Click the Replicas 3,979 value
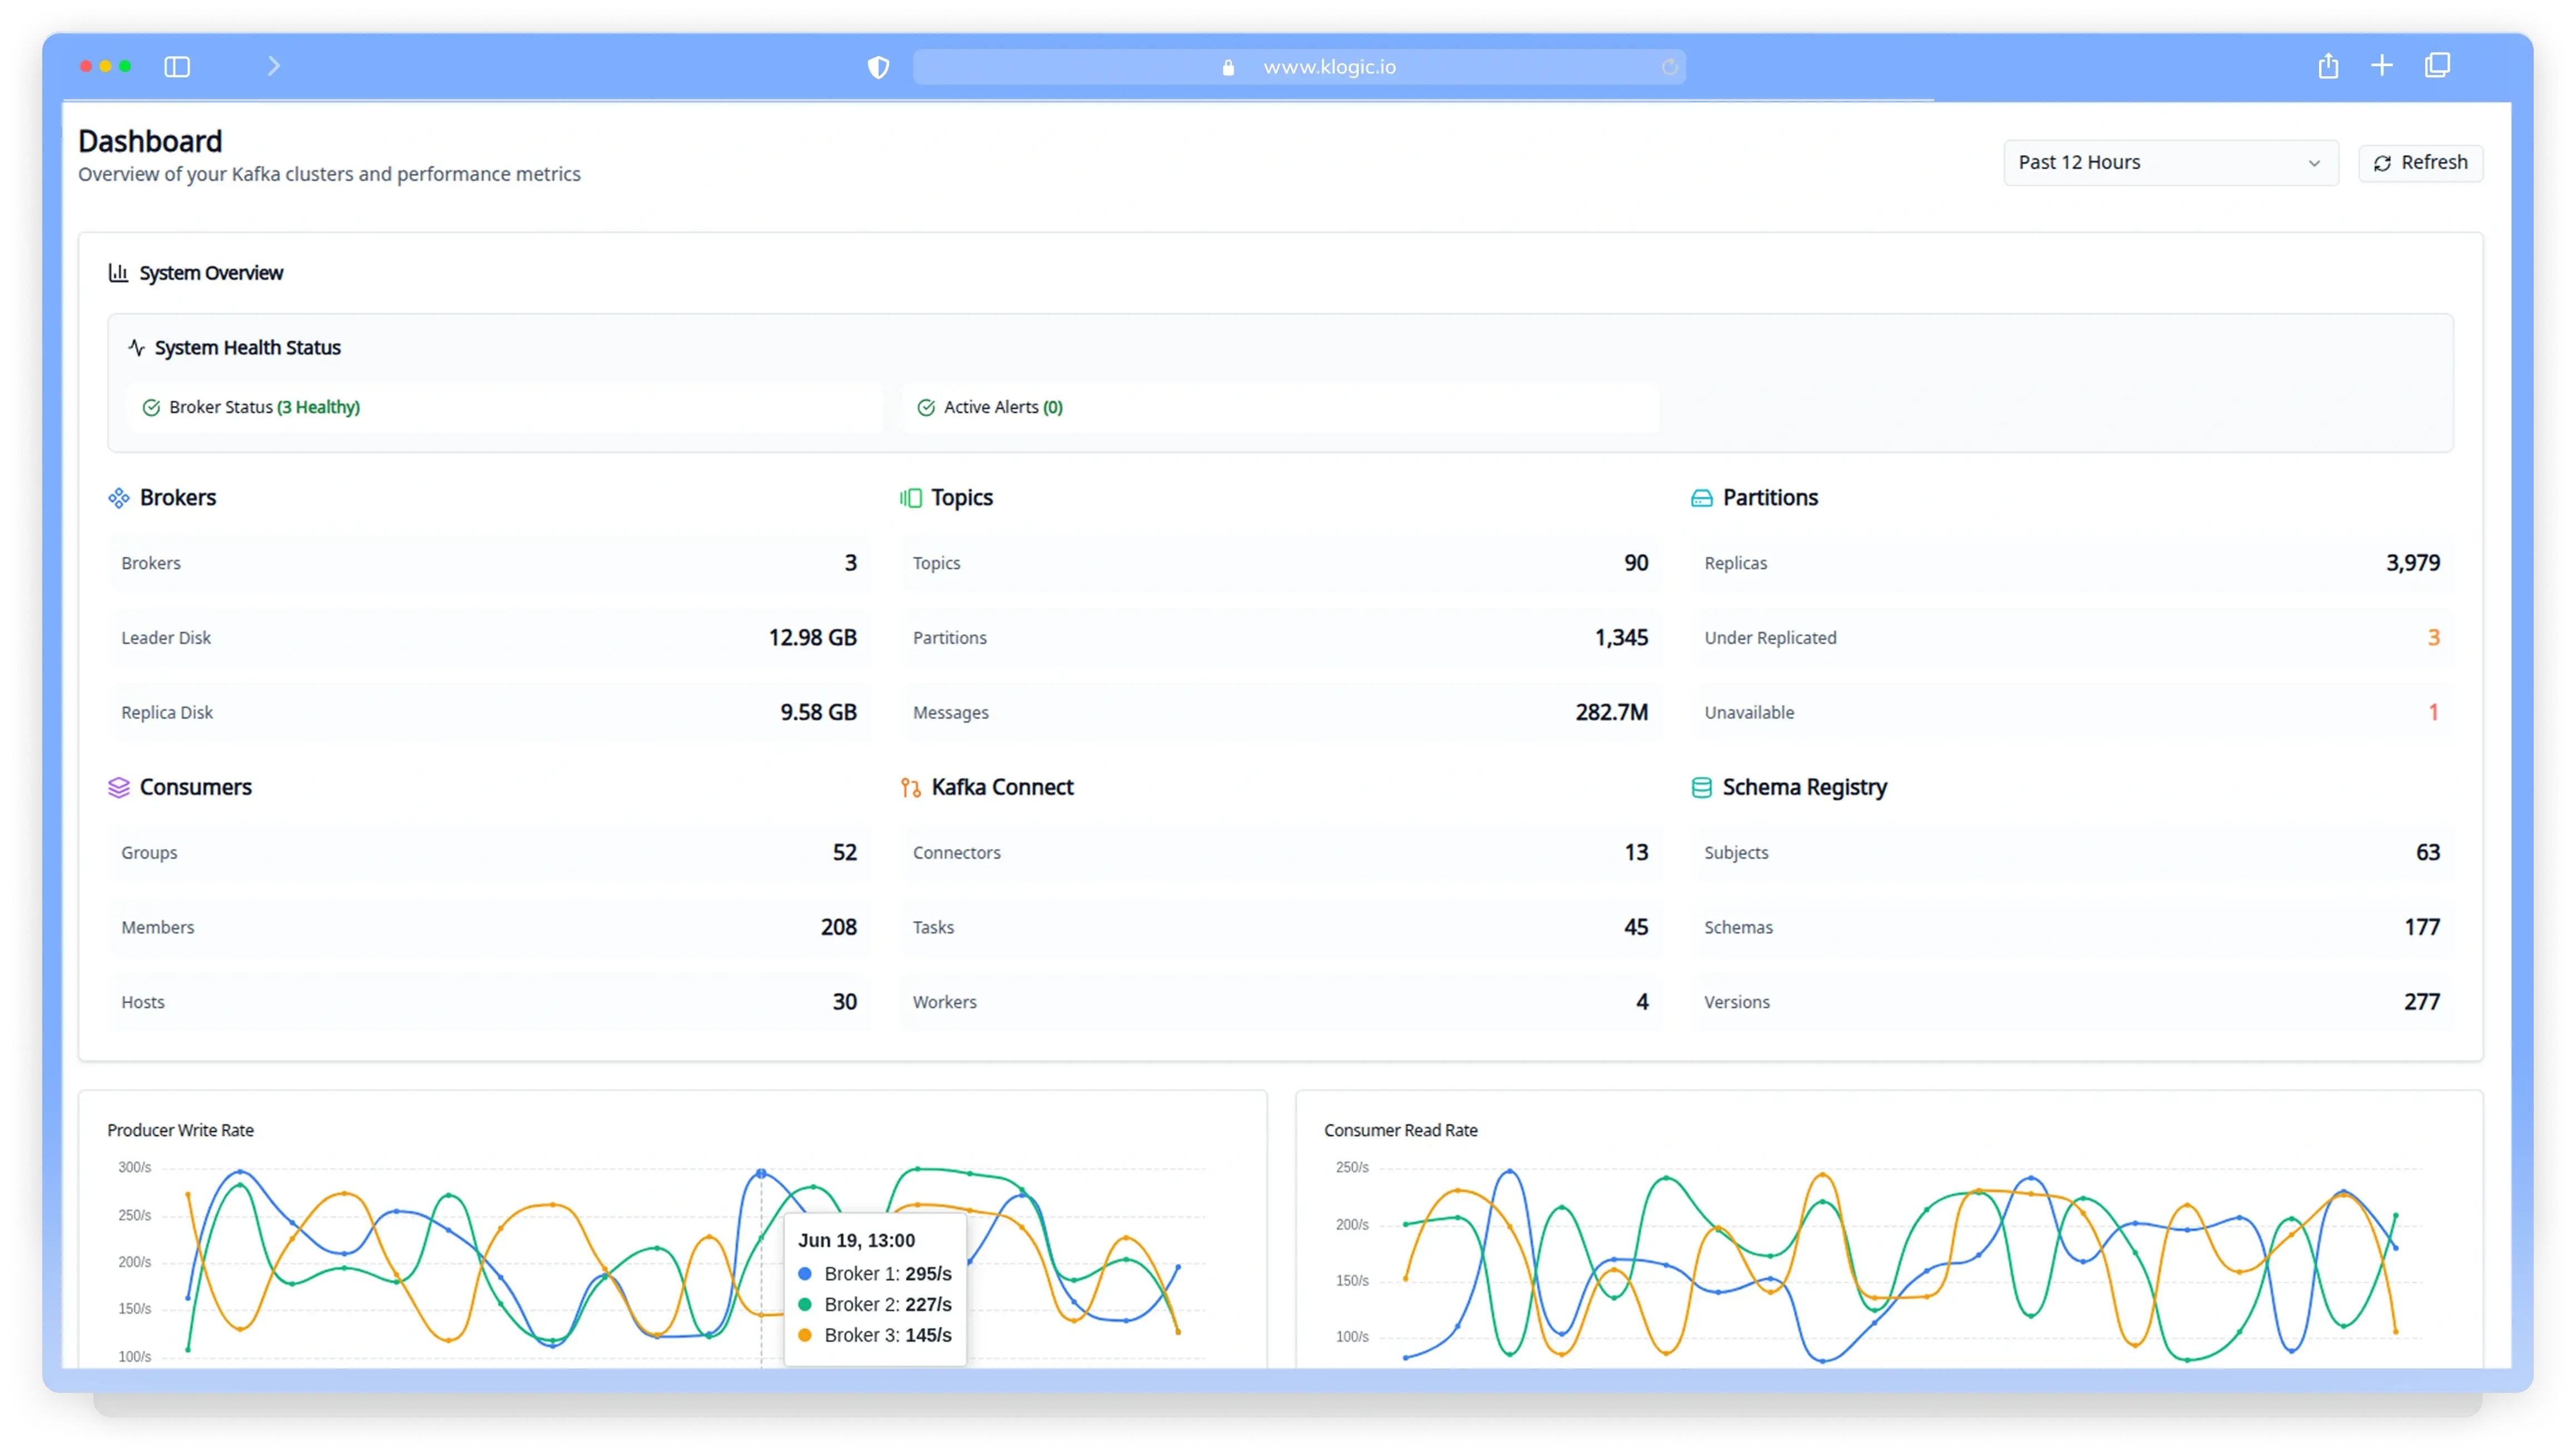 point(2412,563)
